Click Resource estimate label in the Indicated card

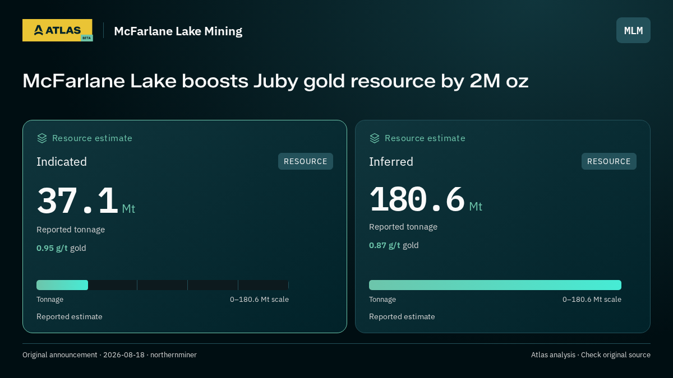tap(92, 138)
